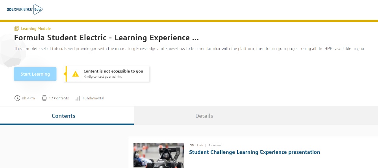Click the "17 Contents" label

click(59, 98)
